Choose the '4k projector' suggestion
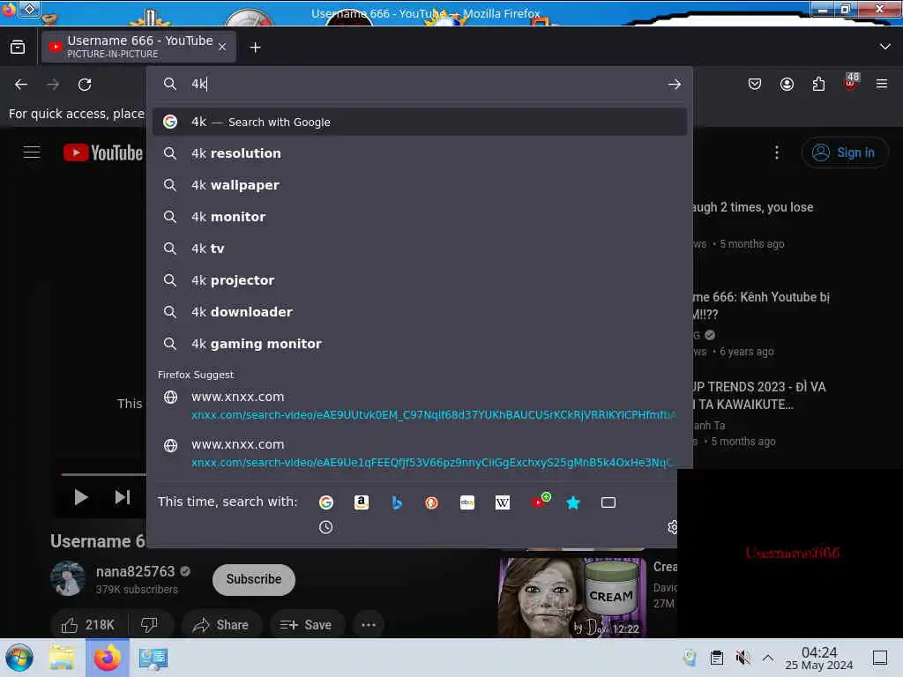This screenshot has width=903, height=677. pyautogui.click(x=419, y=280)
